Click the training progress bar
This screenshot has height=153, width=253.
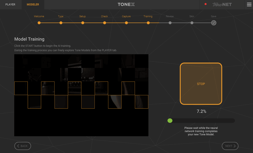tap(201, 121)
